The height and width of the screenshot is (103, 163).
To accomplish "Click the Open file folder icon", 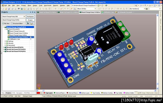I will tap(6, 9).
